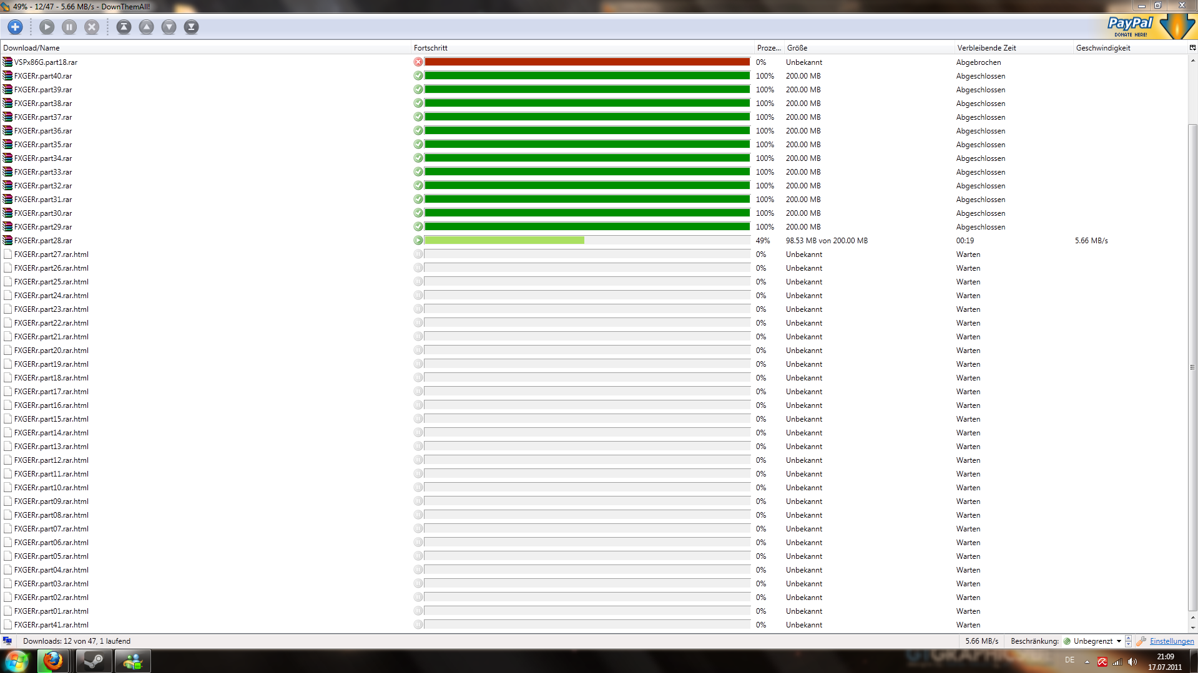Open column picker icon in header corner
1198x673 pixels.
point(1192,47)
